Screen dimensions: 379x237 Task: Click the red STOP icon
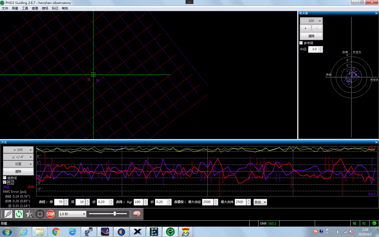click(51, 214)
